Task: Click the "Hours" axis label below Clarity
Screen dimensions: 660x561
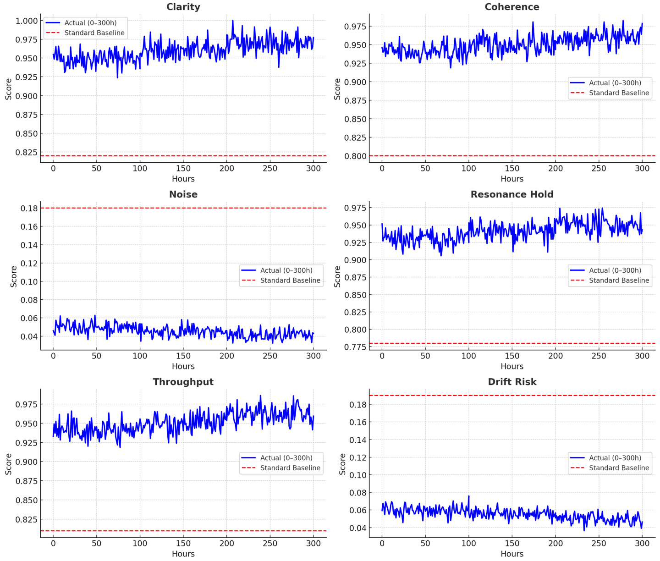Action: tap(183, 179)
